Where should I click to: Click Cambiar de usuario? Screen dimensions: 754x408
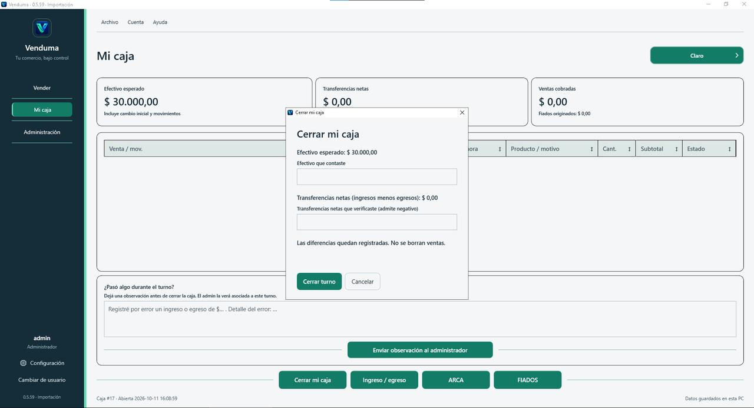pos(42,380)
